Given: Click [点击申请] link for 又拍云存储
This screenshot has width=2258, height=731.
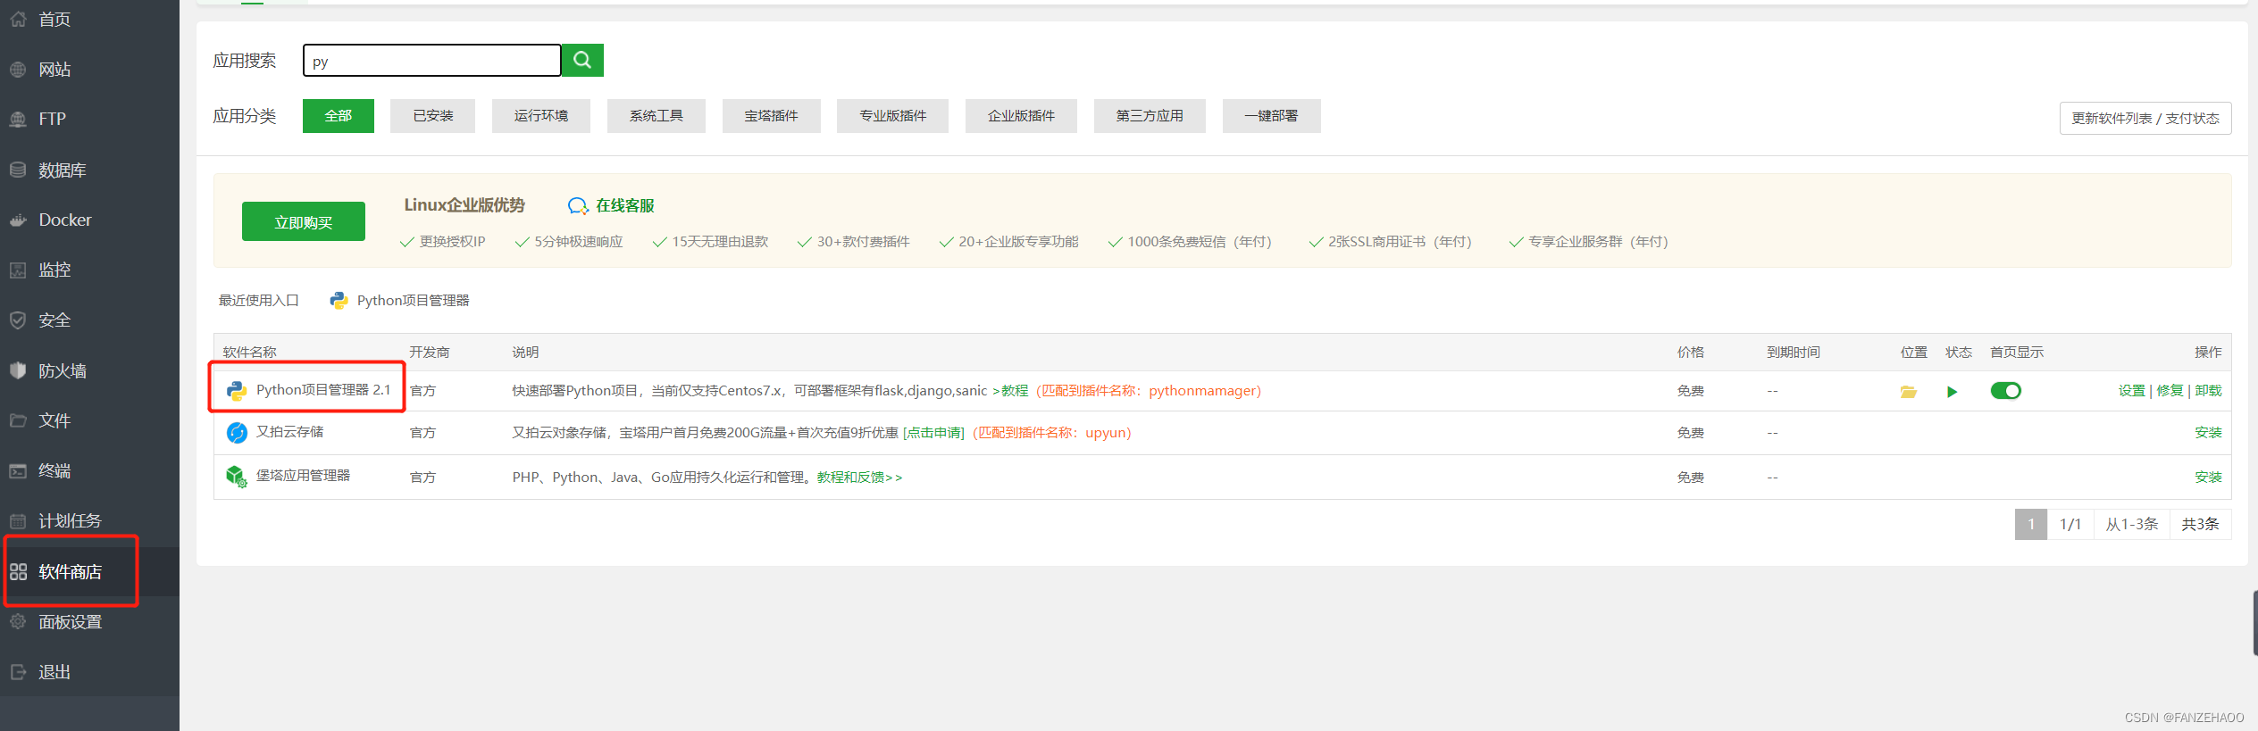Looking at the screenshot, I should 933,433.
